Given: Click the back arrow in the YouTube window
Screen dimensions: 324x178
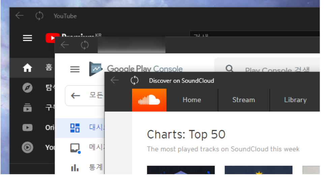Looking at the screenshot, I should (20, 16).
